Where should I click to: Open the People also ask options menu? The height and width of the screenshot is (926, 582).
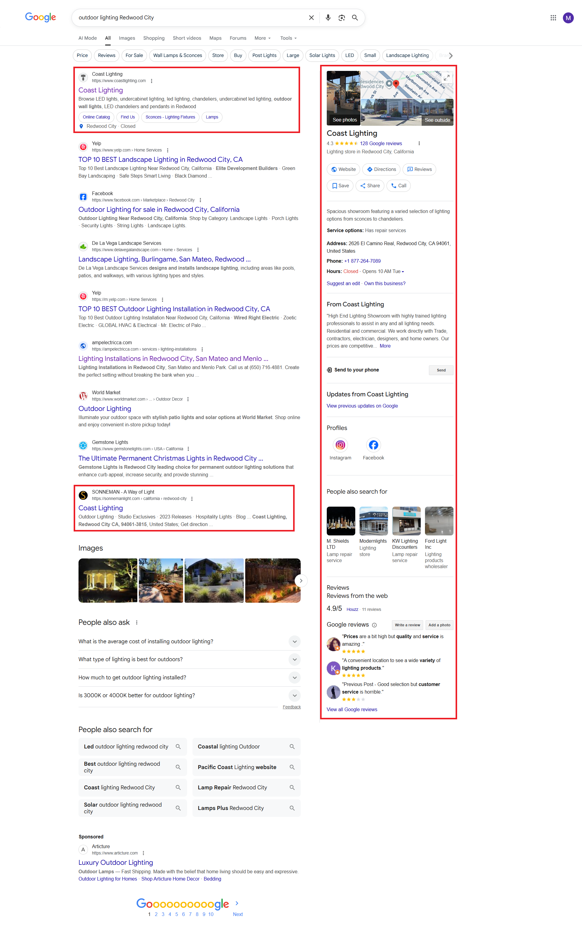136,623
